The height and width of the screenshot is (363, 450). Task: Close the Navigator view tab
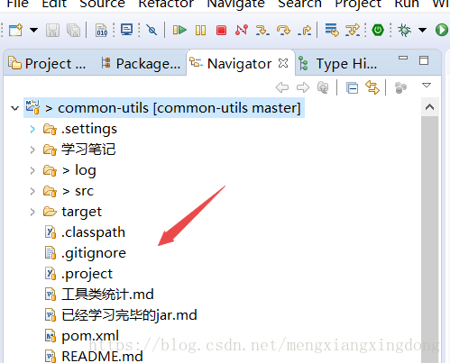(283, 63)
